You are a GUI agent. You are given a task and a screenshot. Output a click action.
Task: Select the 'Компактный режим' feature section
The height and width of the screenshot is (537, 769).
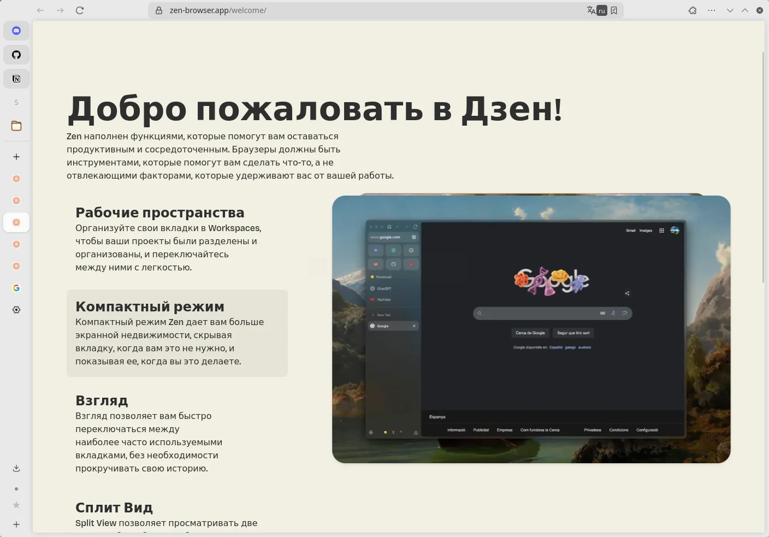177,333
